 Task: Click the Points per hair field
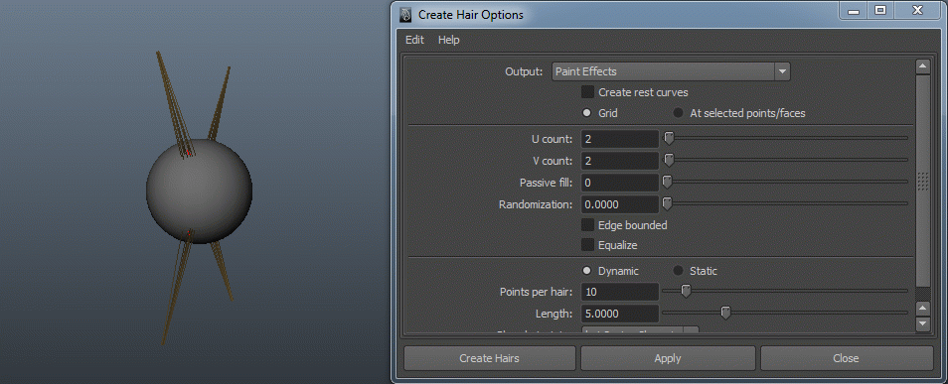(620, 292)
